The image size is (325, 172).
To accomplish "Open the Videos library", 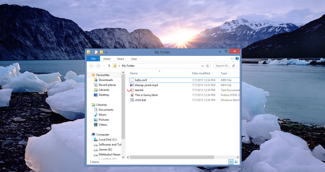I will 103,124.
